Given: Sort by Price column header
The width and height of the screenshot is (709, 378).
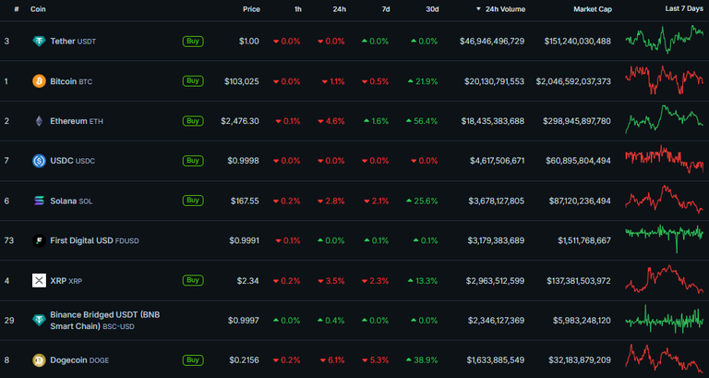Looking at the screenshot, I should pos(251,9).
